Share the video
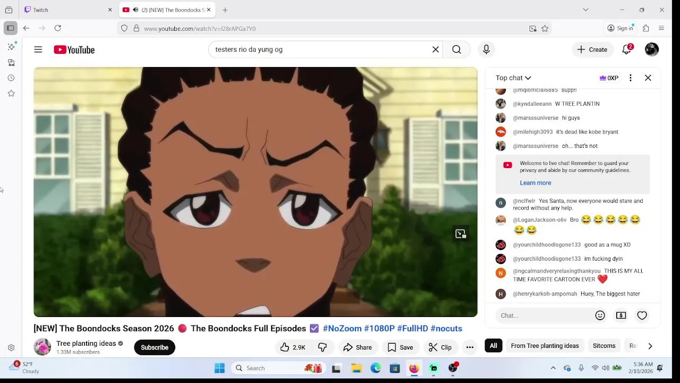Viewport: 680px width, 383px height. 358,347
